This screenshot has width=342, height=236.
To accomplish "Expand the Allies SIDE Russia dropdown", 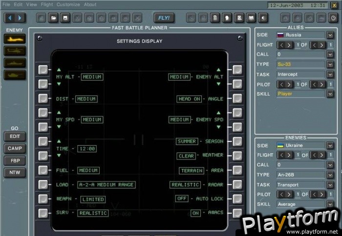I will click(x=330, y=35).
